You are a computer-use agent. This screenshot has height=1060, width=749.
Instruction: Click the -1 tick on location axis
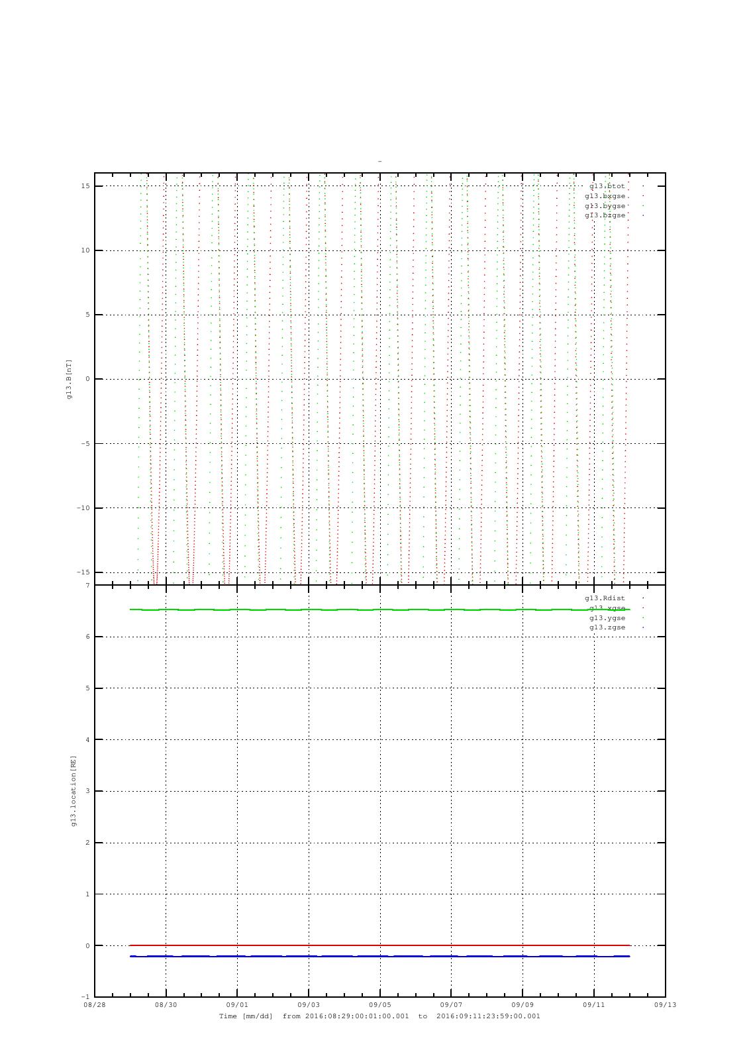(85, 997)
